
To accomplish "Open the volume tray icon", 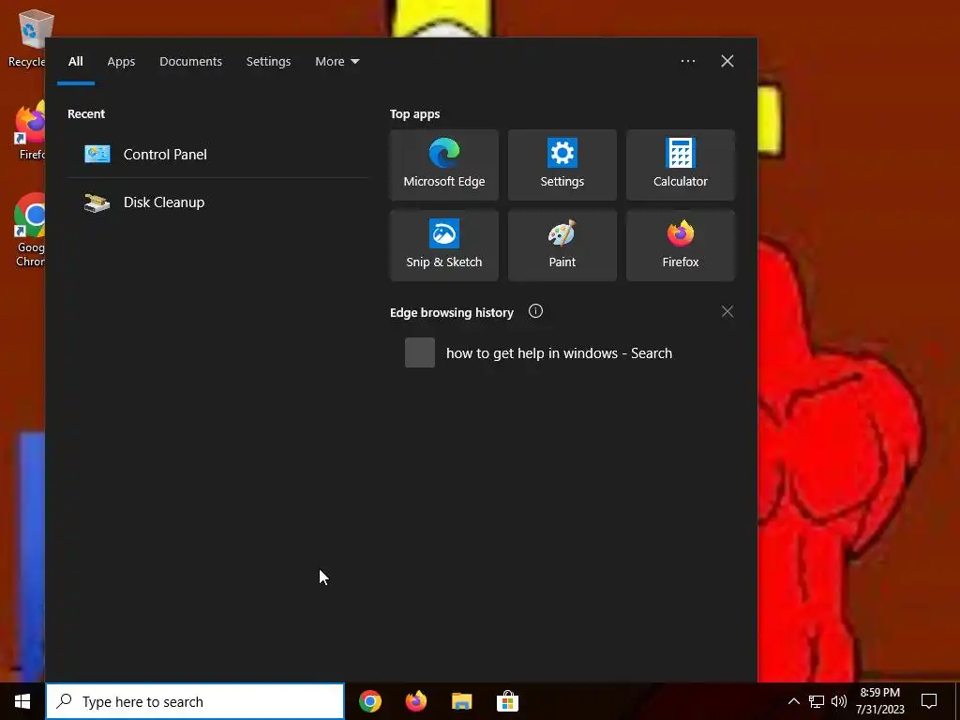I will (839, 701).
